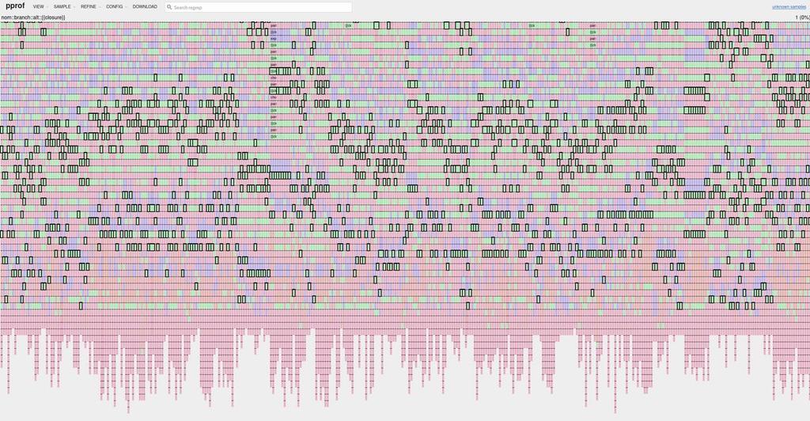The height and width of the screenshot is (421, 810).
Task: Click the top-row 'par' frame on the right half
Action: pyautogui.click(x=592, y=25)
